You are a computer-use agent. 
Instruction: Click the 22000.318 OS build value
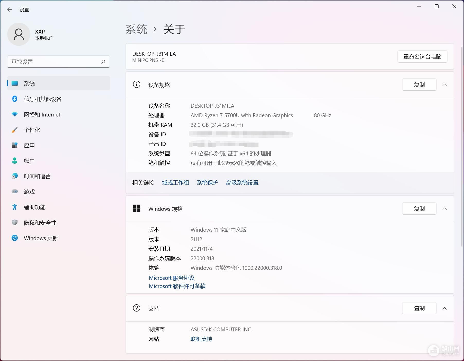202,258
